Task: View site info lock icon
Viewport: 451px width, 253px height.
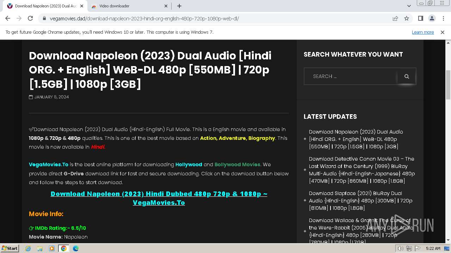Action: [x=44, y=18]
